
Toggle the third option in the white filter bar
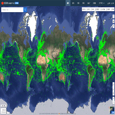[x=92, y=10]
